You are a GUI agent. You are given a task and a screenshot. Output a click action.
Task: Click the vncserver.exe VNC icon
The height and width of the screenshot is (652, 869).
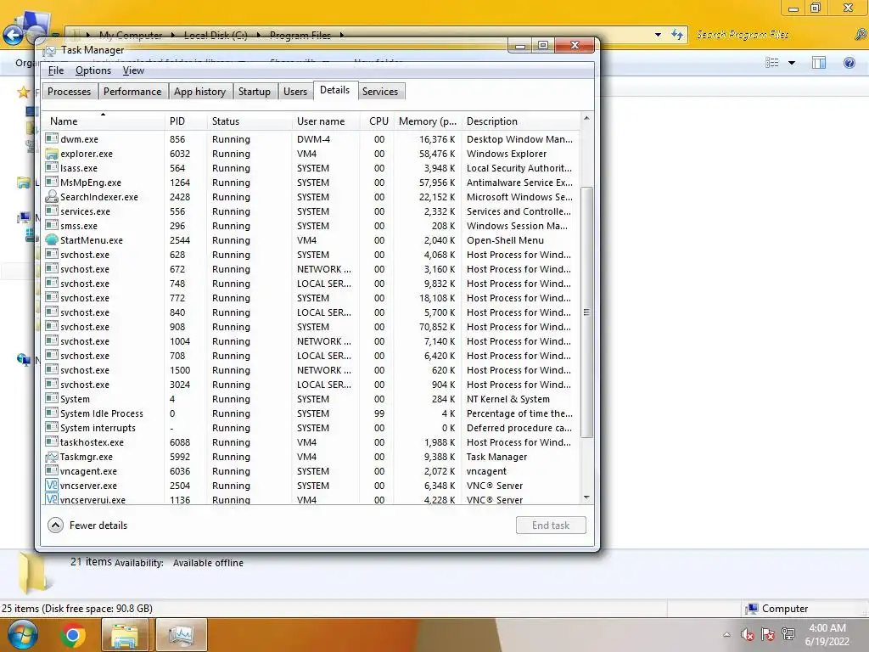point(52,485)
